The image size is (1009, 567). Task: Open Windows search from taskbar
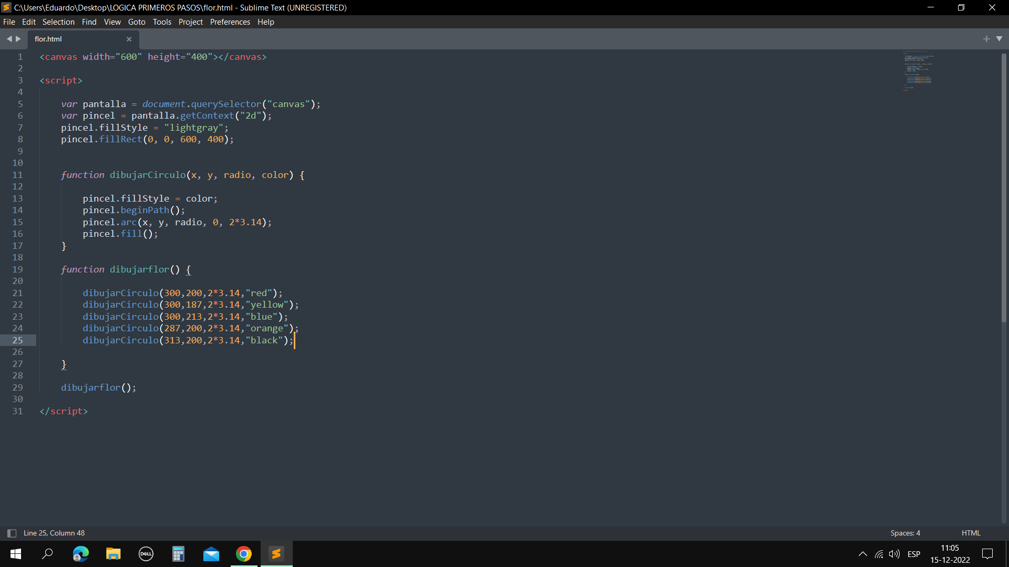point(48,554)
